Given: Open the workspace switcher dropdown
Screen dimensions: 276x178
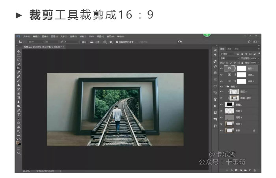Looking at the screenshot, I should tap(255, 42).
